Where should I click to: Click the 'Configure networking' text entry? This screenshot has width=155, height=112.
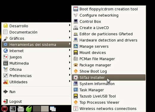99,15
